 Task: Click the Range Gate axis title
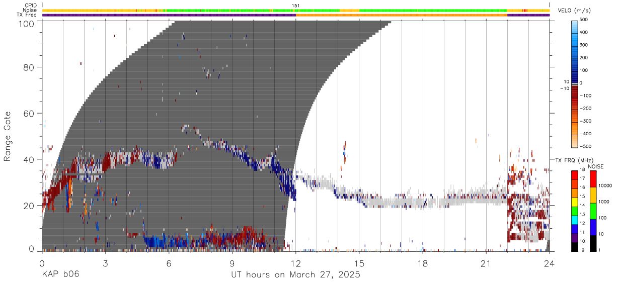click(8, 136)
